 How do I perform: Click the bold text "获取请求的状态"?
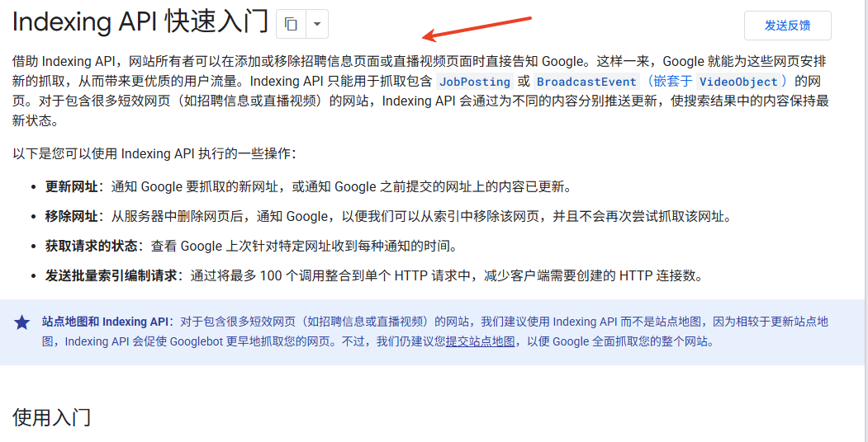click(91, 246)
